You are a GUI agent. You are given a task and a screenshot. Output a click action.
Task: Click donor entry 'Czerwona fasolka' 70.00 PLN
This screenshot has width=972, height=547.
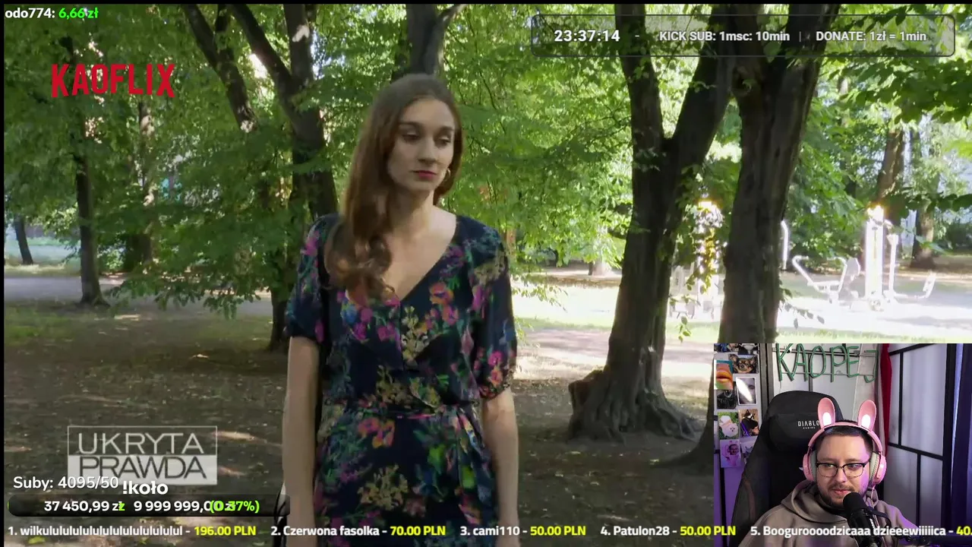358,531
